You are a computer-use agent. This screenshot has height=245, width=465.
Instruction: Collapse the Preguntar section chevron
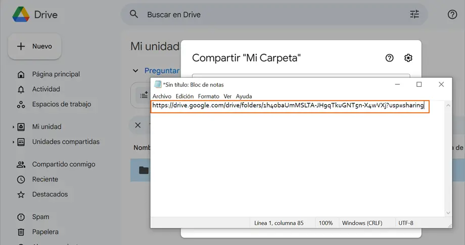135,71
